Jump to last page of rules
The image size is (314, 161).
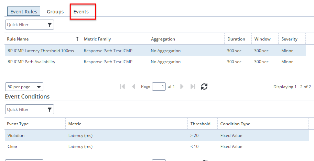point(193,87)
